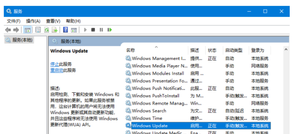Select the Windows Push Notificati... service name
The image size is (295, 134).
(159, 88)
